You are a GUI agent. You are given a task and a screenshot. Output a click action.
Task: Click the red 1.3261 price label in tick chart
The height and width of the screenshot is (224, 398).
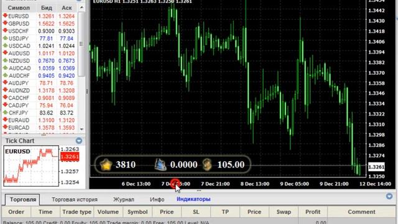point(70,156)
